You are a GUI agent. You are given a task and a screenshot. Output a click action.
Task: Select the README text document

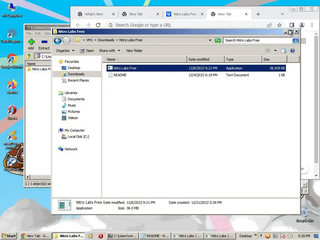196,75
